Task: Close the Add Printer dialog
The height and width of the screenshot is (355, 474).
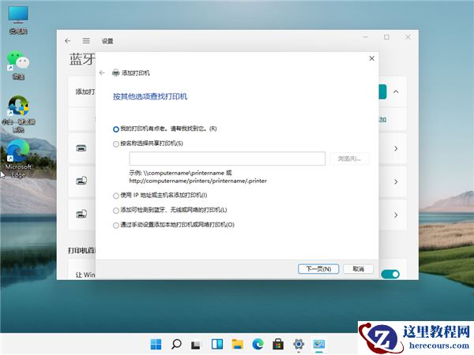Action: click(x=372, y=58)
